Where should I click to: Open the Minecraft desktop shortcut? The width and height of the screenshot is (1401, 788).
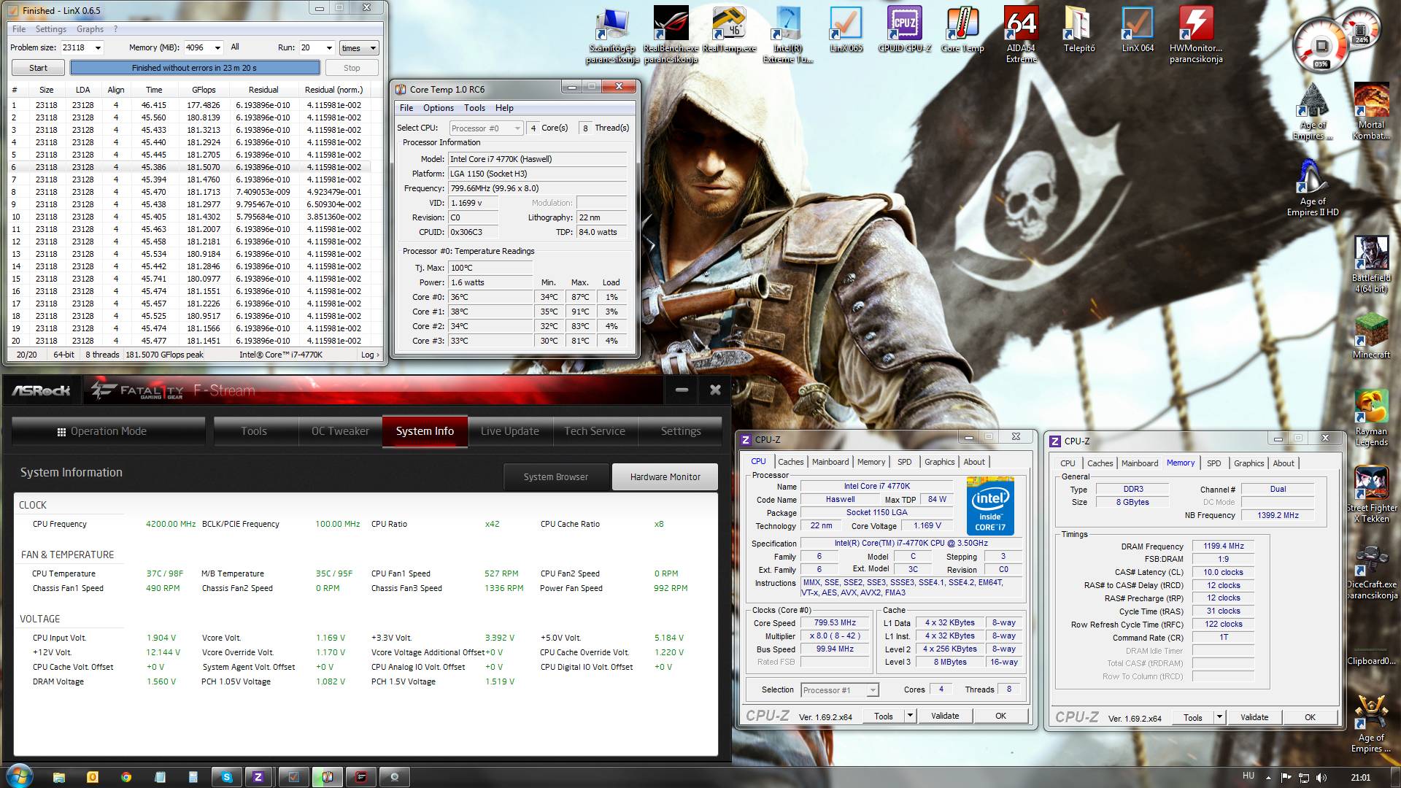click(1371, 336)
